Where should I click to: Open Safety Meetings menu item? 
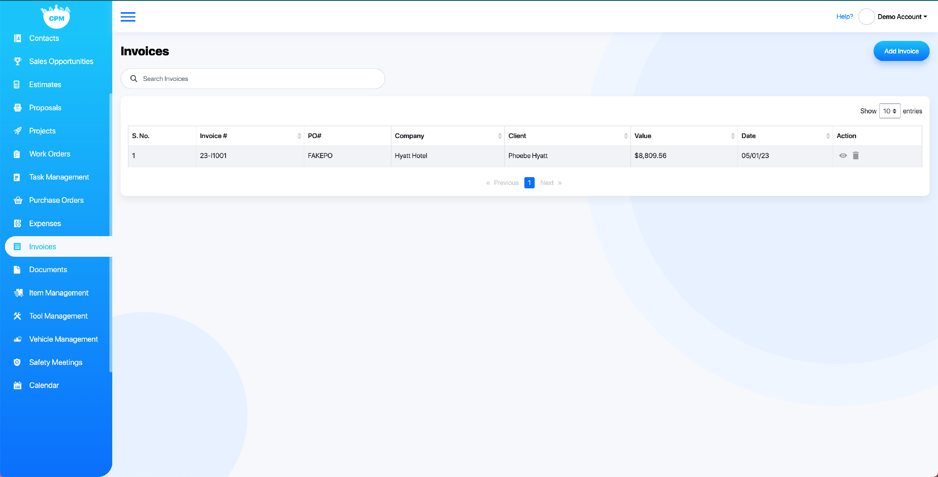click(55, 362)
